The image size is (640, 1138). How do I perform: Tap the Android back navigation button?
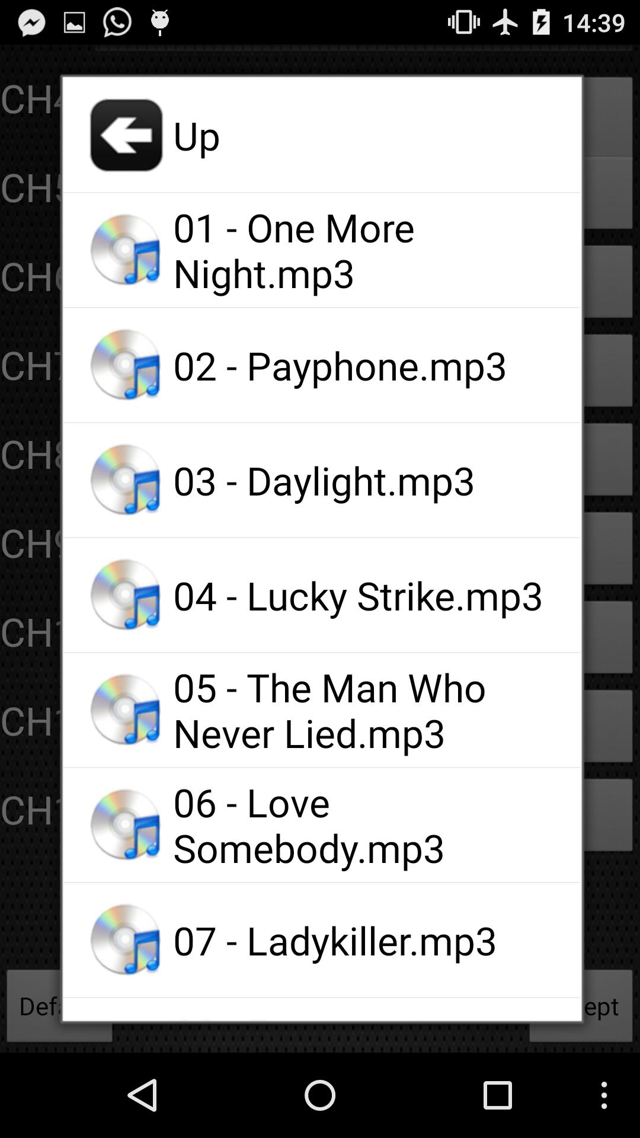point(143,1095)
